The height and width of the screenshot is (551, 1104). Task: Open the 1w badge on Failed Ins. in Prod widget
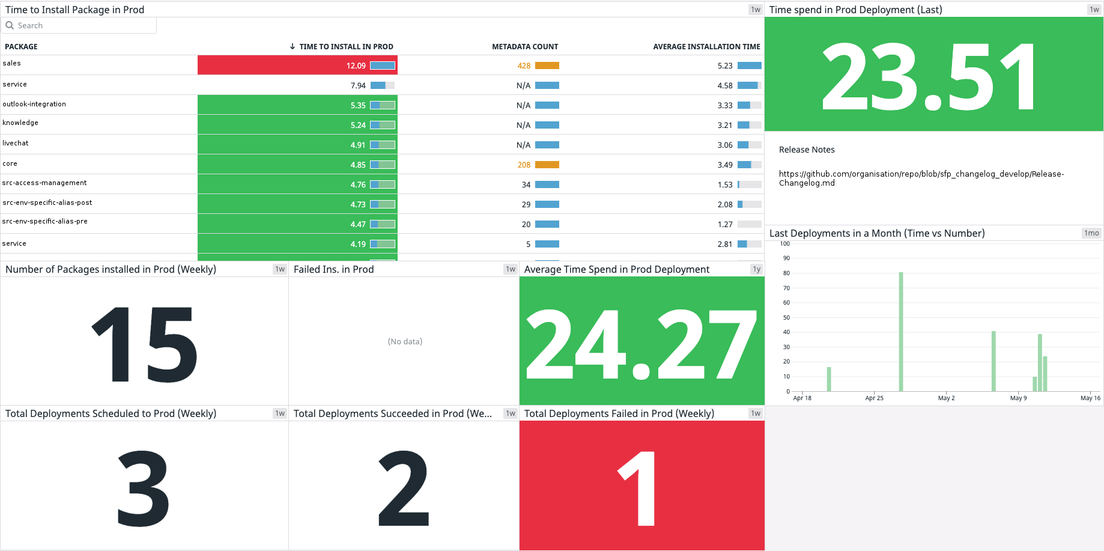510,269
